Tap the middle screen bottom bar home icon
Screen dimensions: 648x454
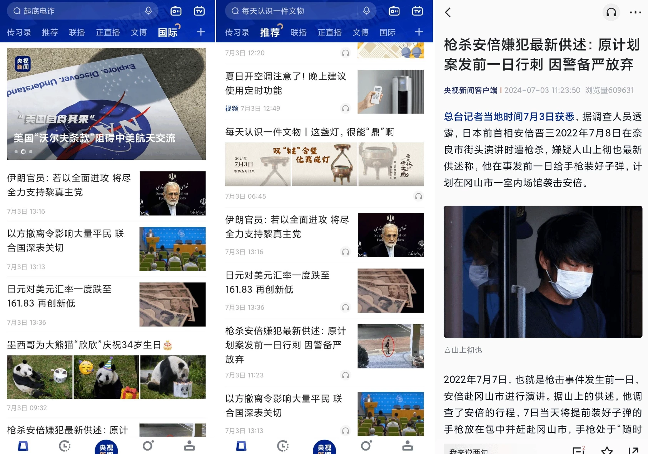point(242,446)
